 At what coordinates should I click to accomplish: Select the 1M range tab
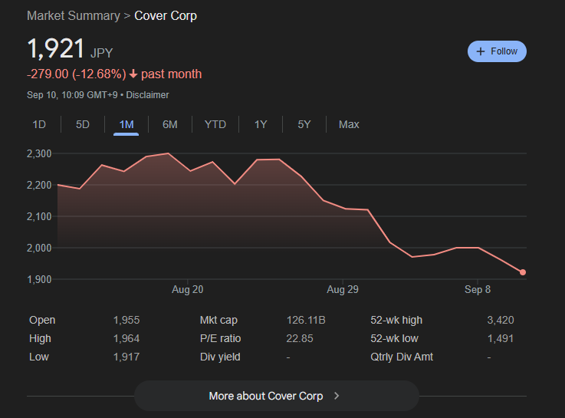(x=126, y=125)
